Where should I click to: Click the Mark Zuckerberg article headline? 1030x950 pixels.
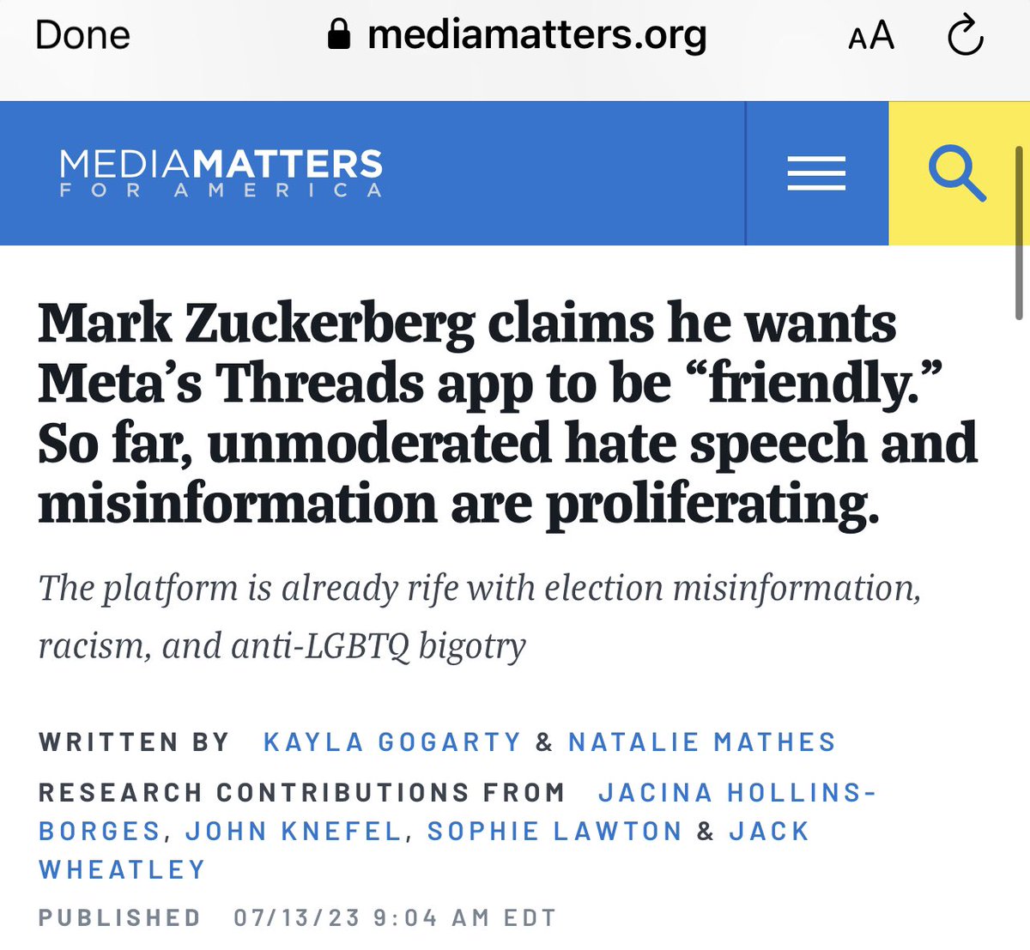pos(508,413)
